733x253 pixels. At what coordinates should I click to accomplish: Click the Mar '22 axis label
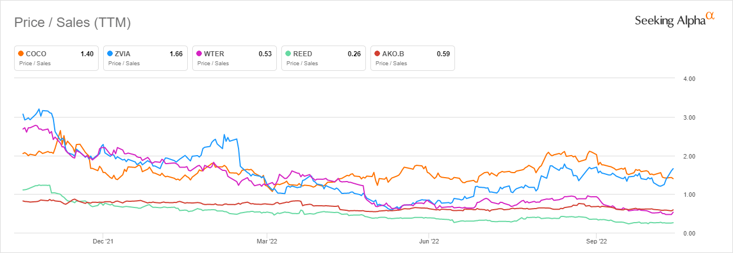266,242
